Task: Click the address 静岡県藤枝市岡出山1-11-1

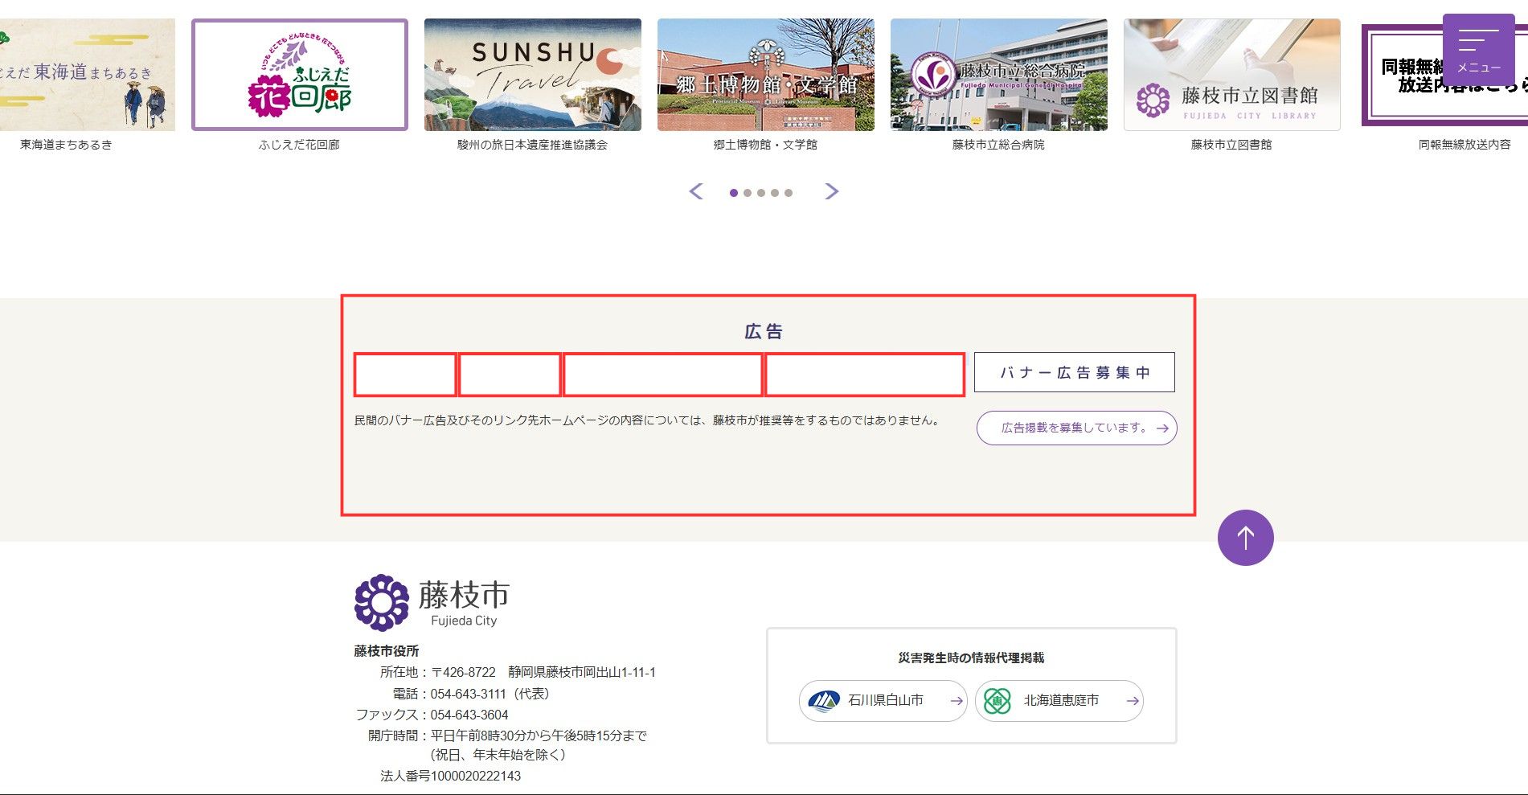Action: click(582, 672)
